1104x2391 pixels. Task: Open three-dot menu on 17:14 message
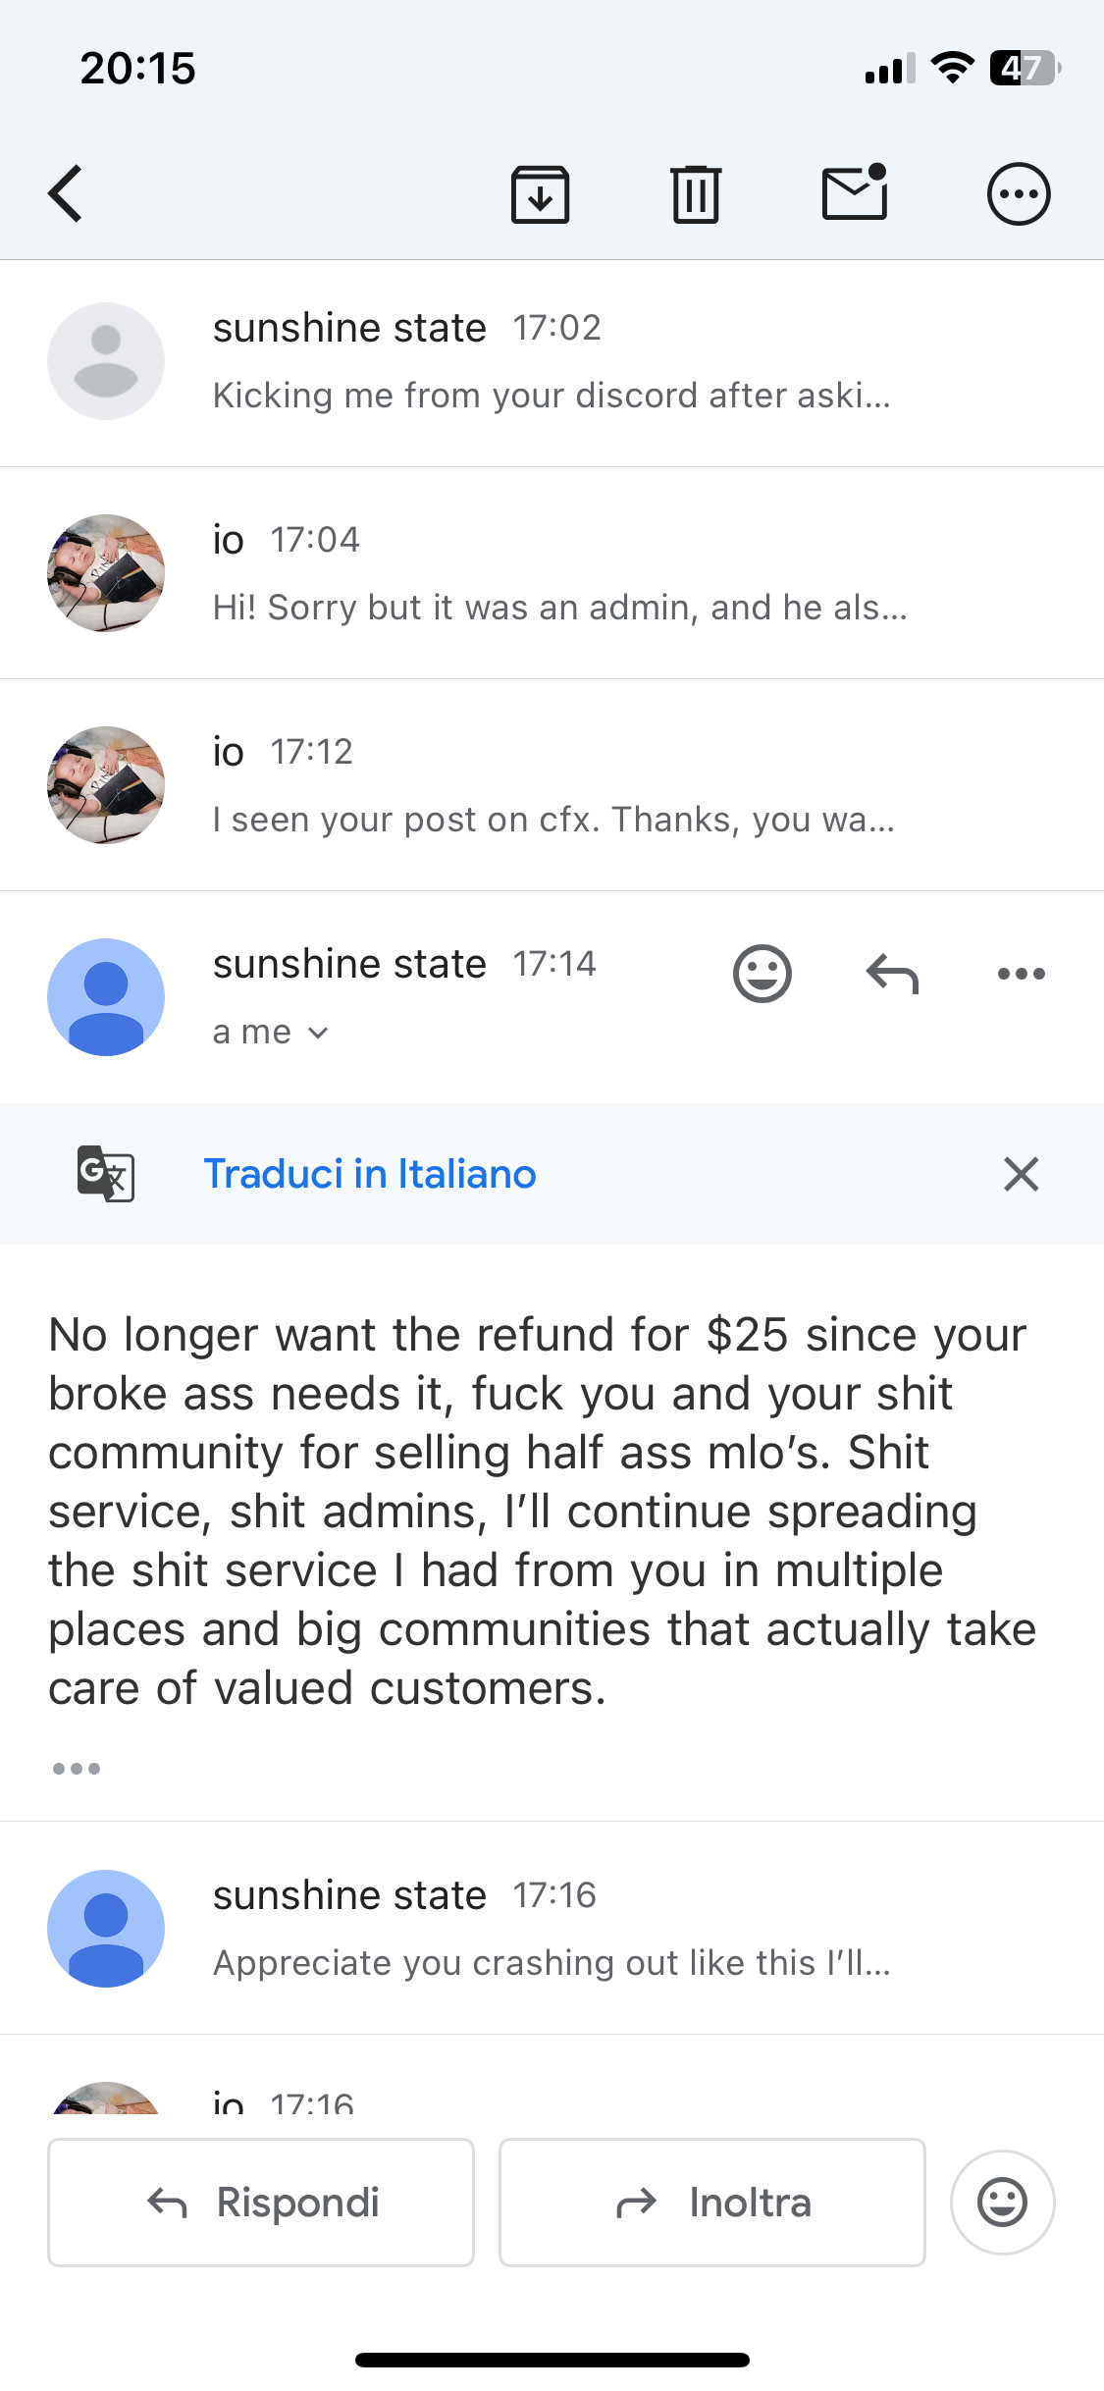(1021, 974)
